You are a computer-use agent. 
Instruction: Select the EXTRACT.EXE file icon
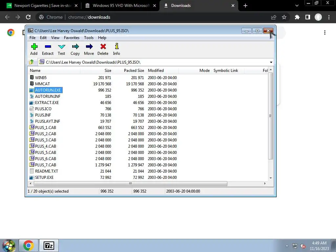pyautogui.click(x=32, y=102)
